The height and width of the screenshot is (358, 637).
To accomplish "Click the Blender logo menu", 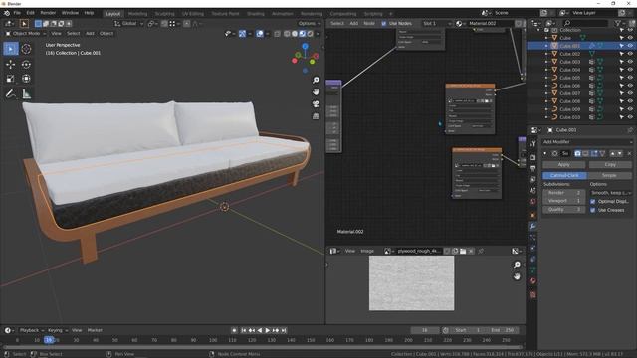I will coord(7,13).
